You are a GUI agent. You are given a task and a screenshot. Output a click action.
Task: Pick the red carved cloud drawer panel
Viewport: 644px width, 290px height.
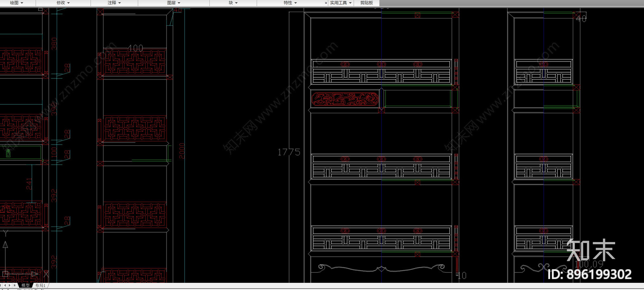345,99
